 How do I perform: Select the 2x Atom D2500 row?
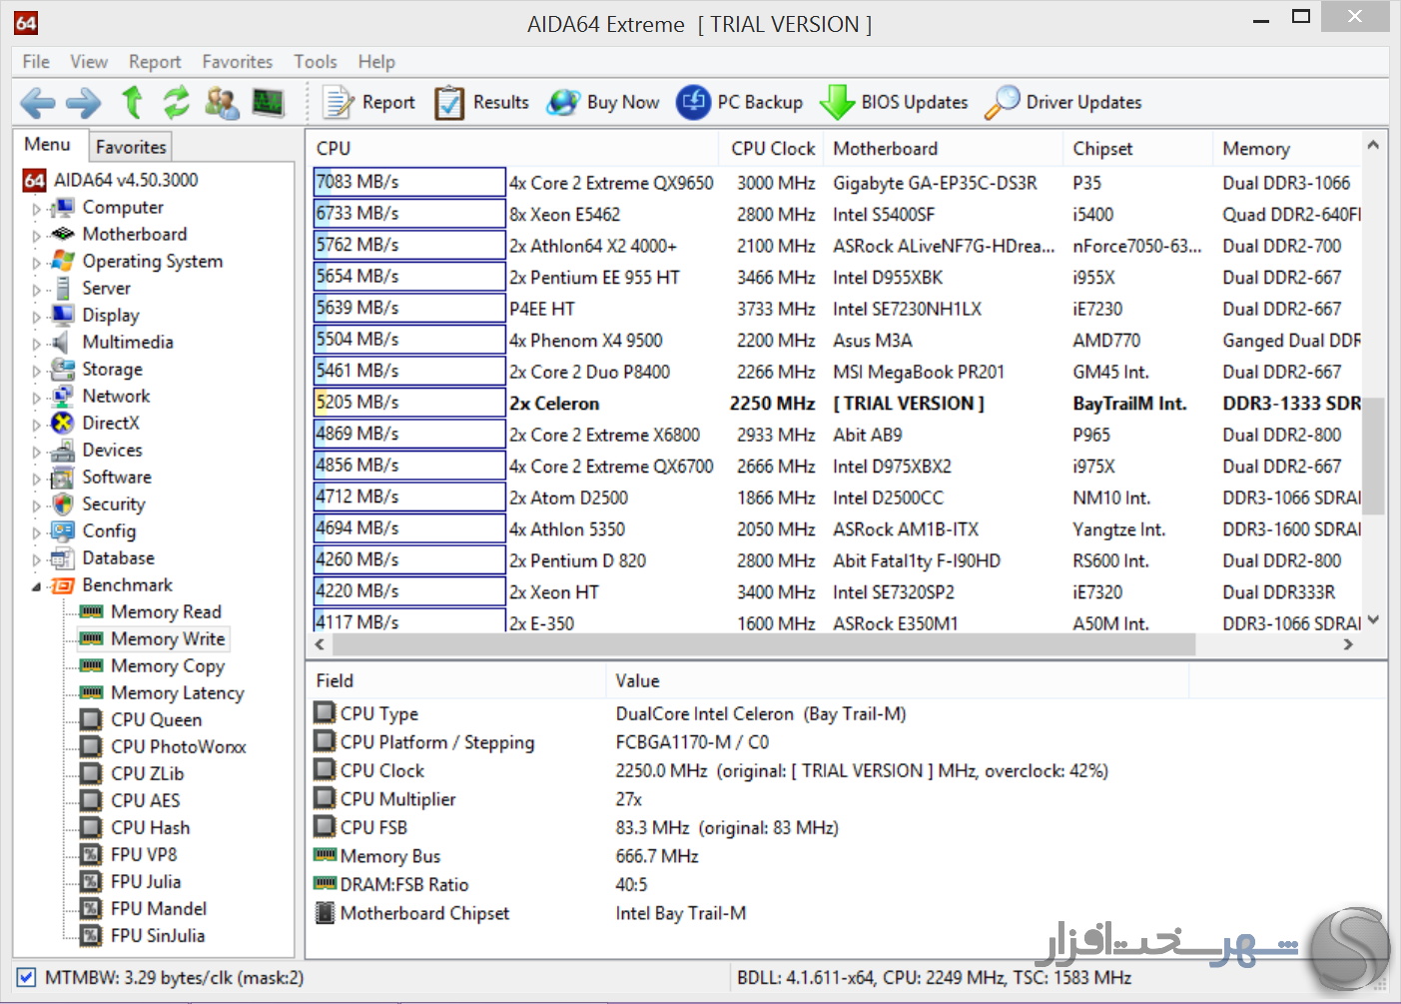(837, 498)
